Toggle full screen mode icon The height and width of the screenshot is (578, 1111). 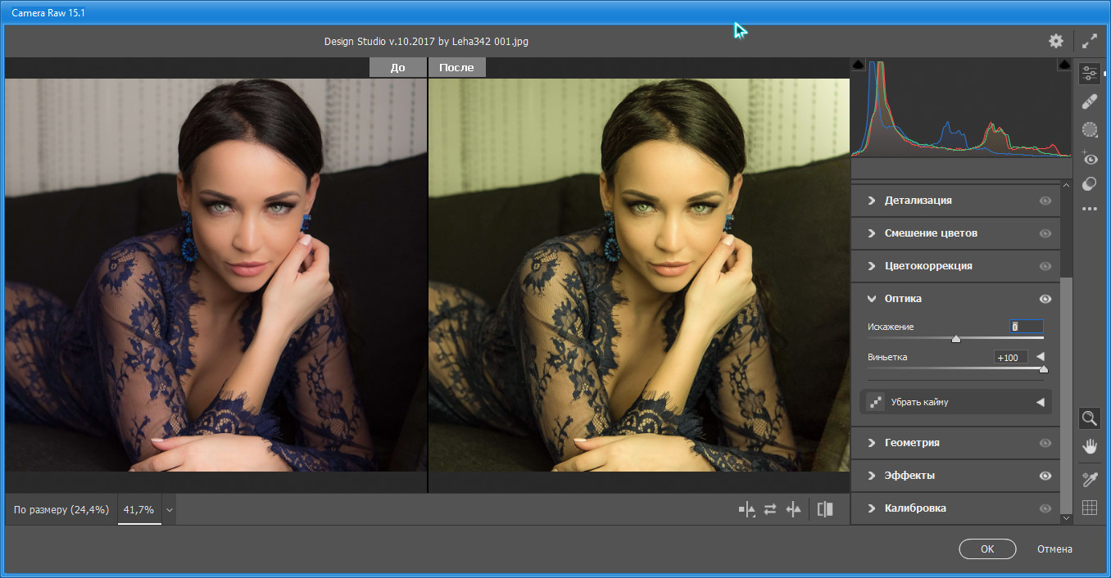(x=1089, y=41)
